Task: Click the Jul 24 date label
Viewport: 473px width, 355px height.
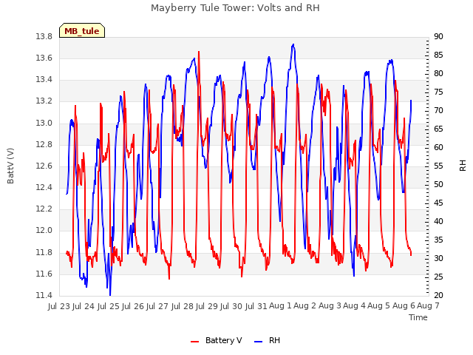Action: click(84, 306)
